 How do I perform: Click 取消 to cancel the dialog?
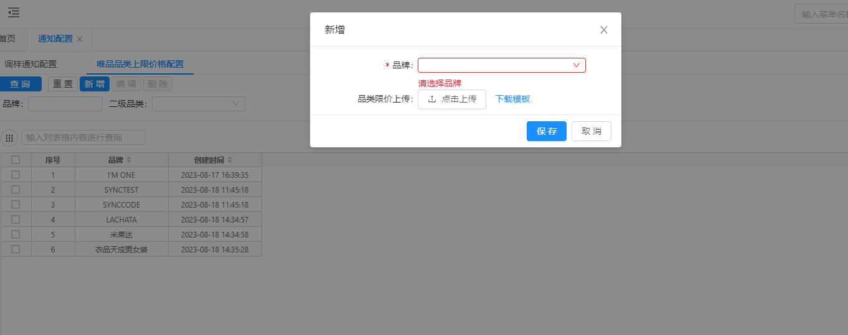tap(591, 131)
